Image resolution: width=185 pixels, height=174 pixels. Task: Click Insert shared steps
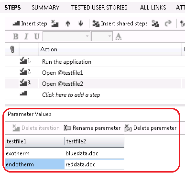120,23
